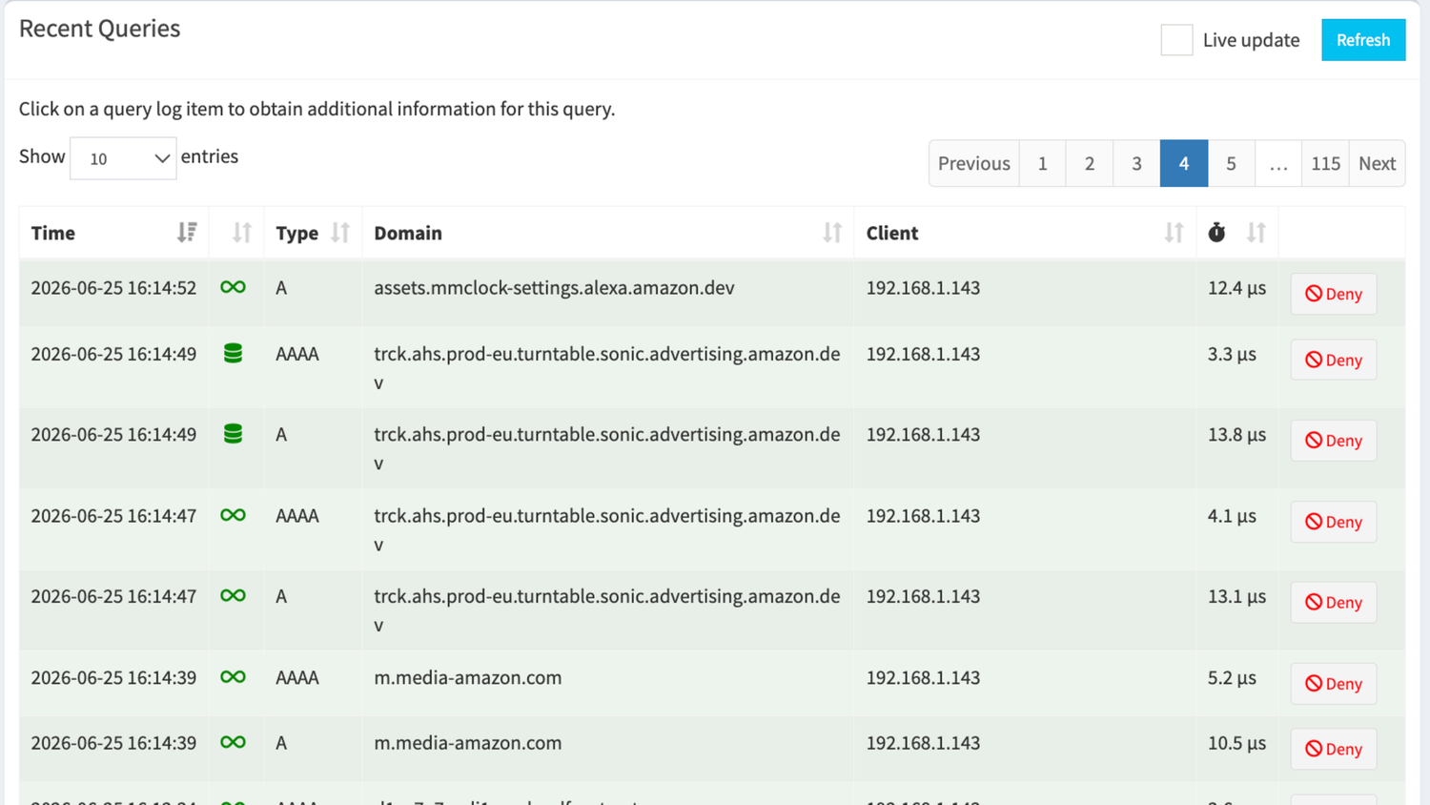Go to page 1 of the query log
This screenshot has height=805, width=1430.
click(x=1042, y=163)
